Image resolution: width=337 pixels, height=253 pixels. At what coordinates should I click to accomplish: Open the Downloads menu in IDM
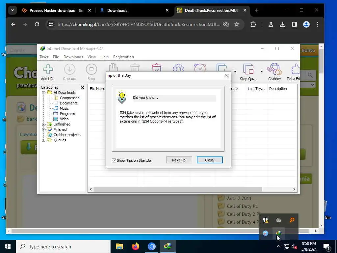(73, 57)
